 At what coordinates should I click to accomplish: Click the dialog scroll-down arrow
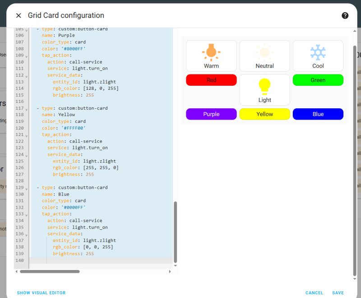355,279
